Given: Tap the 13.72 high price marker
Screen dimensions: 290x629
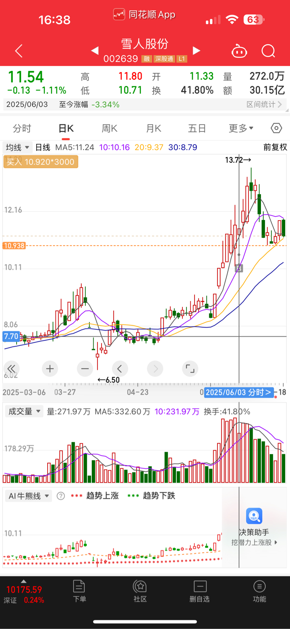Looking at the screenshot, I should point(238,160).
